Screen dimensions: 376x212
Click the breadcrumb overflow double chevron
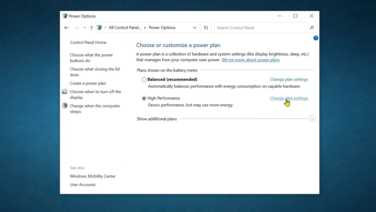[105, 28]
